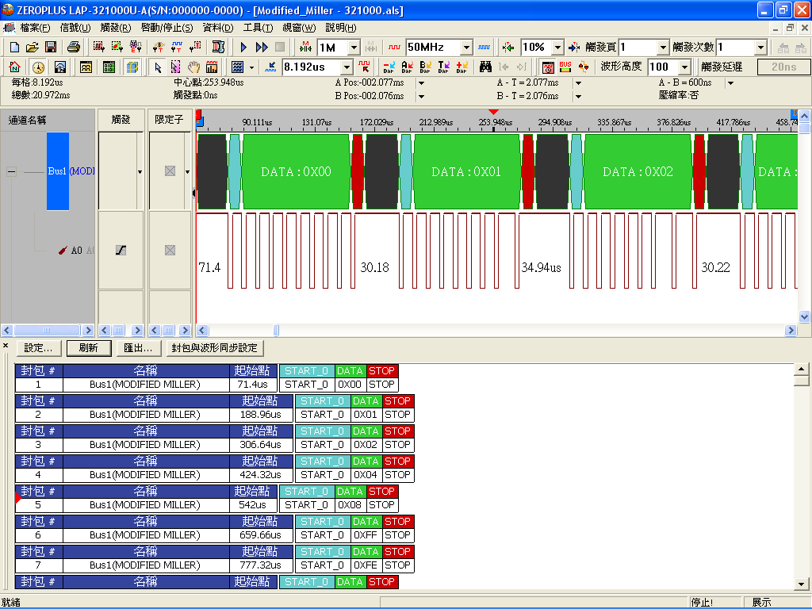Click home N icon in second toolbar
The image size is (812, 609).
click(x=14, y=67)
